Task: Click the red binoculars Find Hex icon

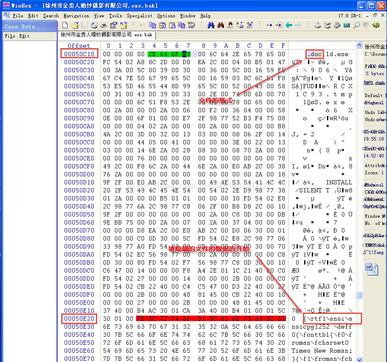Action: (x=221, y=25)
